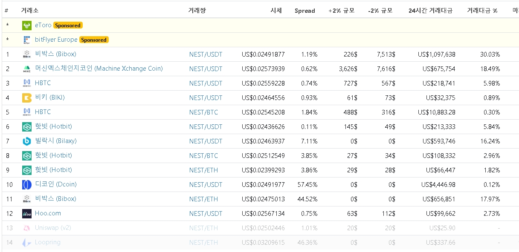Click the Hoo.com logo icon
The height and width of the screenshot is (252, 519).
[27, 214]
